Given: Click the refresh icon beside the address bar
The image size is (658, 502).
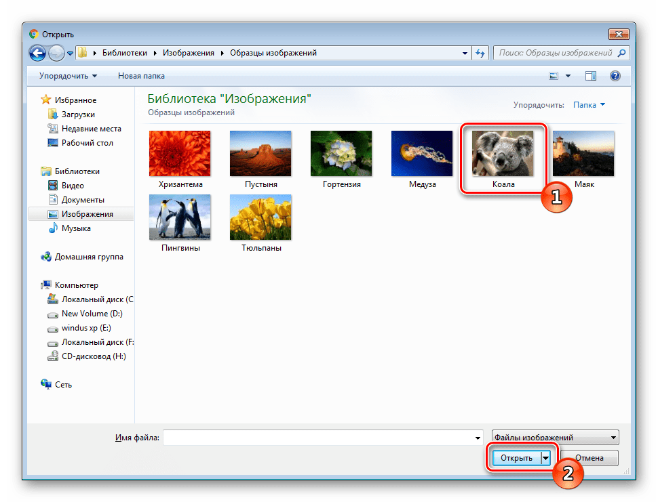Looking at the screenshot, I should coord(481,53).
